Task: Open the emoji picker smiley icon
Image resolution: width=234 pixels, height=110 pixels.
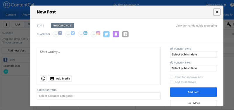Action: tap(43, 78)
